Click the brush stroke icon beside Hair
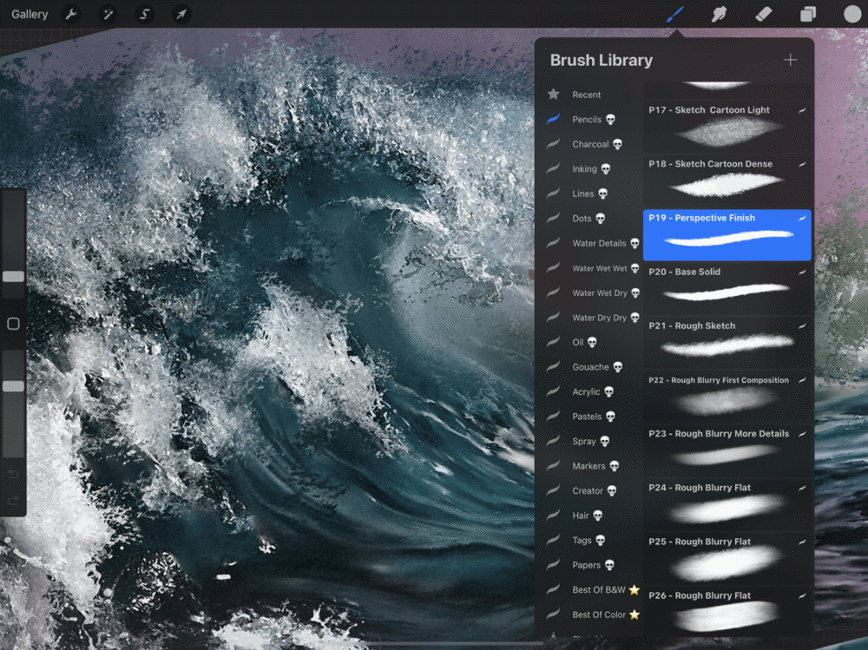The image size is (868, 650). pos(553,515)
